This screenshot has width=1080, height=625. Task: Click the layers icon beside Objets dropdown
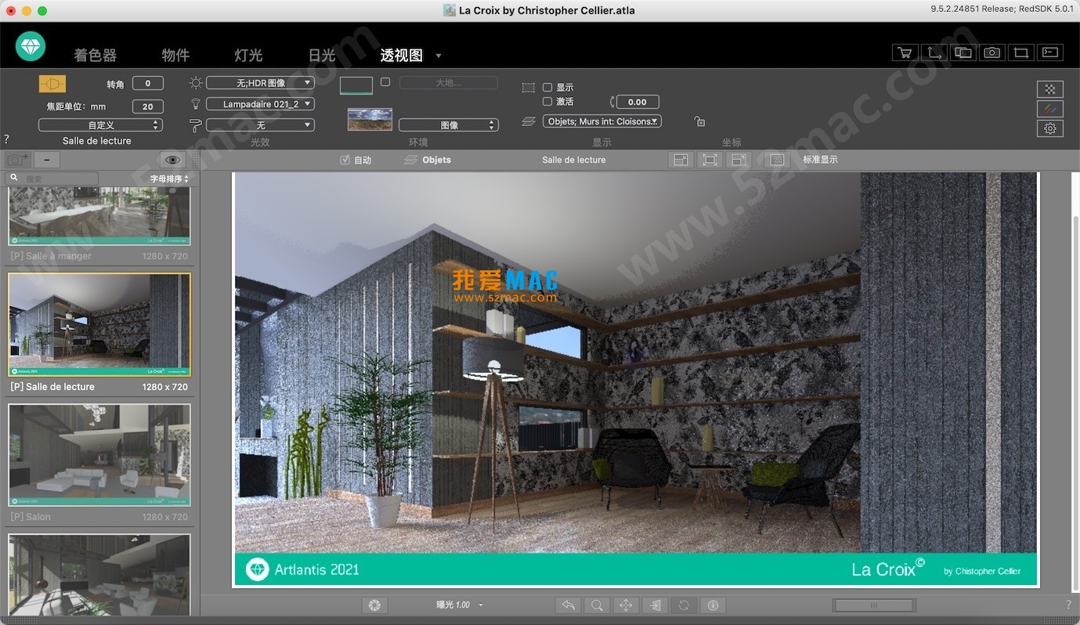[529, 121]
